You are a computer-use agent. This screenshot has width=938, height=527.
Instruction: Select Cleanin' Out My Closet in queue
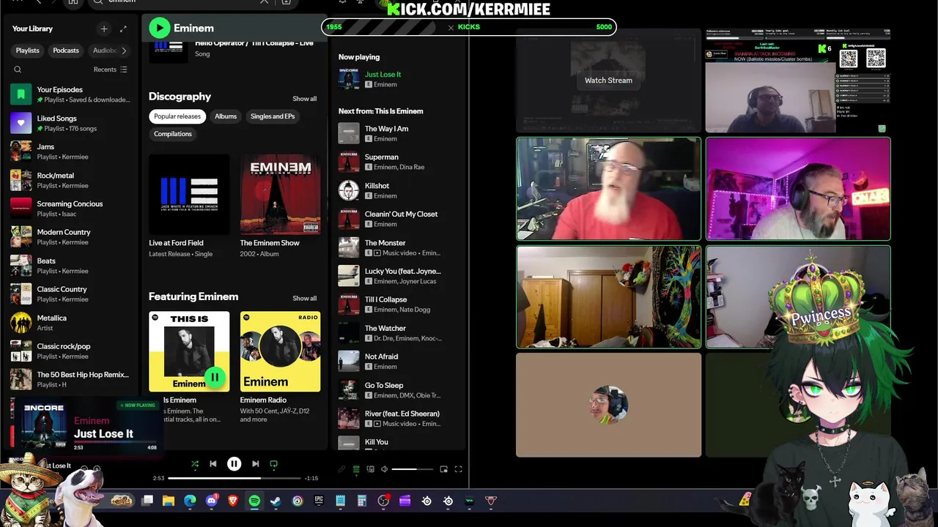[x=399, y=219]
